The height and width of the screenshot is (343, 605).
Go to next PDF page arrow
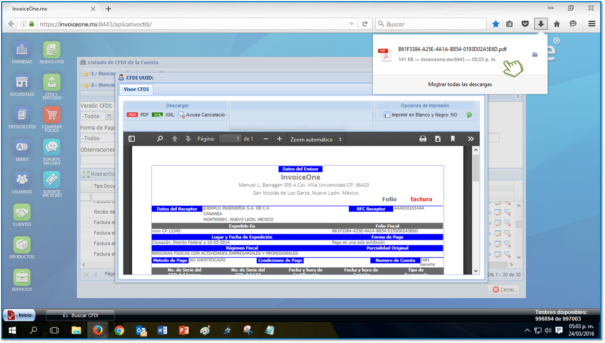click(188, 139)
